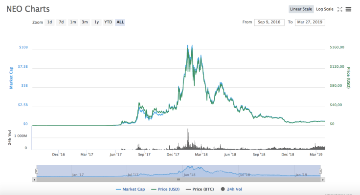The width and height of the screenshot is (360, 195).
Task: Open the chart hamburger menu icon
Action: 348,9
